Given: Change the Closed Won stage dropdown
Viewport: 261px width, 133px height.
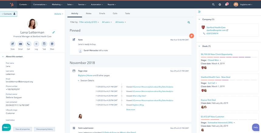Looking at the screenshot, I should pos(214,60).
